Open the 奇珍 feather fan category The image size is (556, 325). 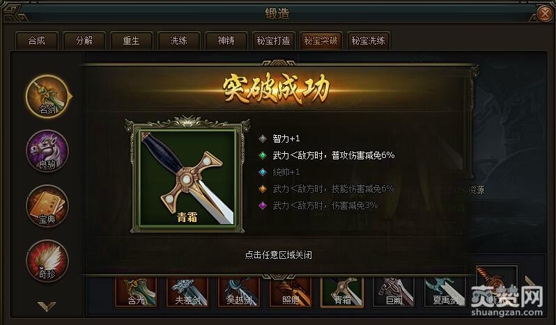(x=47, y=261)
